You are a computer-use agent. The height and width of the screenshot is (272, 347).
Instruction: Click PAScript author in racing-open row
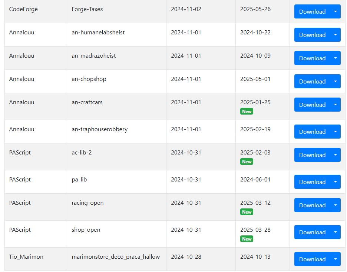click(x=20, y=203)
